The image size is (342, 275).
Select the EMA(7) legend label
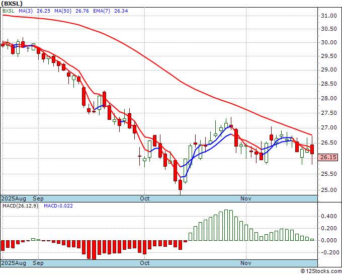click(102, 11)
